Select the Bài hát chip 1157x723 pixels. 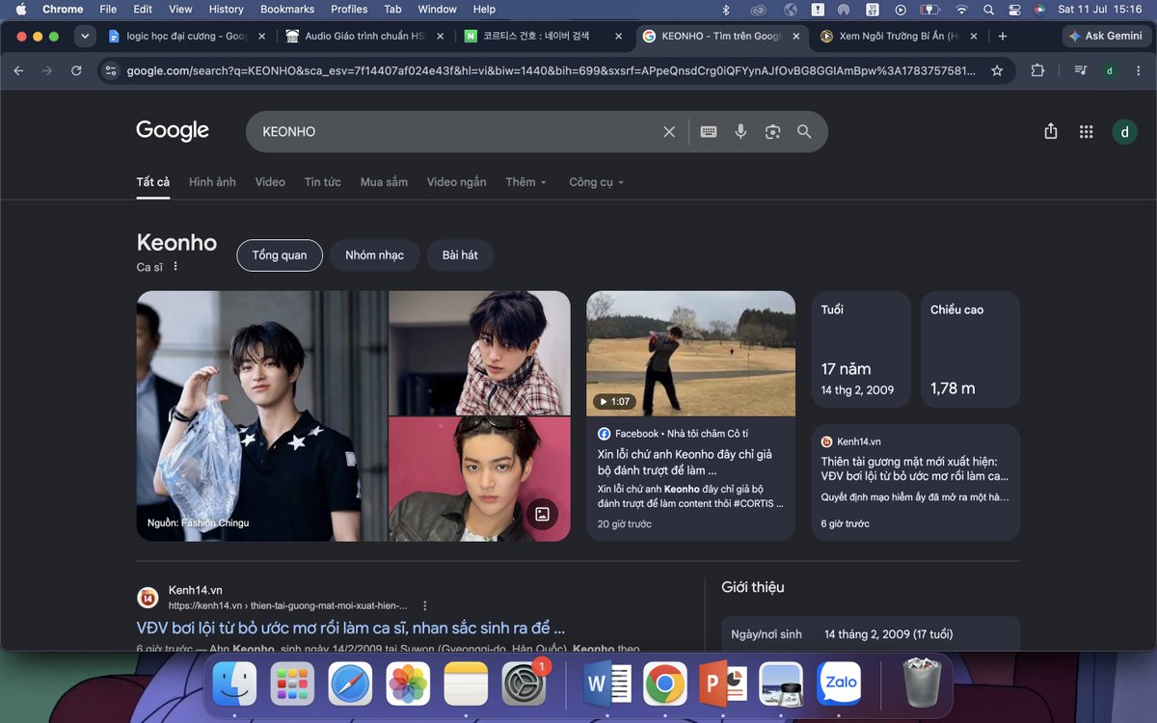(x=460, y=255)
